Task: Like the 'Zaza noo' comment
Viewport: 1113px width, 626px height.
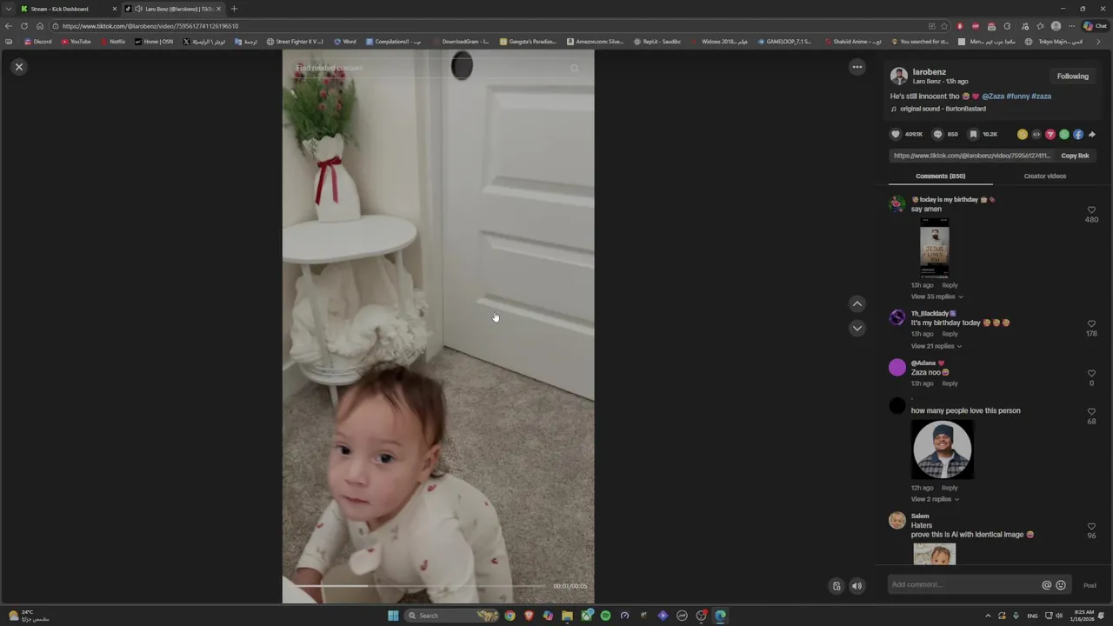Action: click(1091, 374)
